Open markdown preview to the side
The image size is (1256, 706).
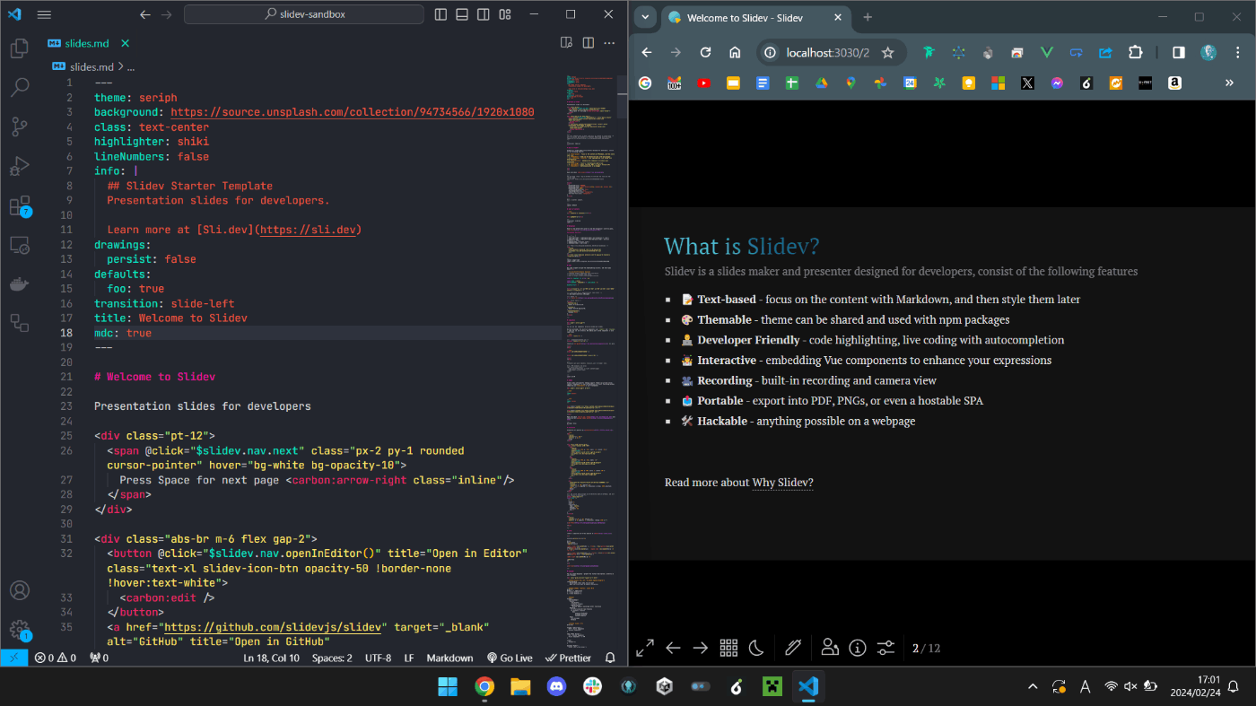pyautogui.click(x=566, y=42)
